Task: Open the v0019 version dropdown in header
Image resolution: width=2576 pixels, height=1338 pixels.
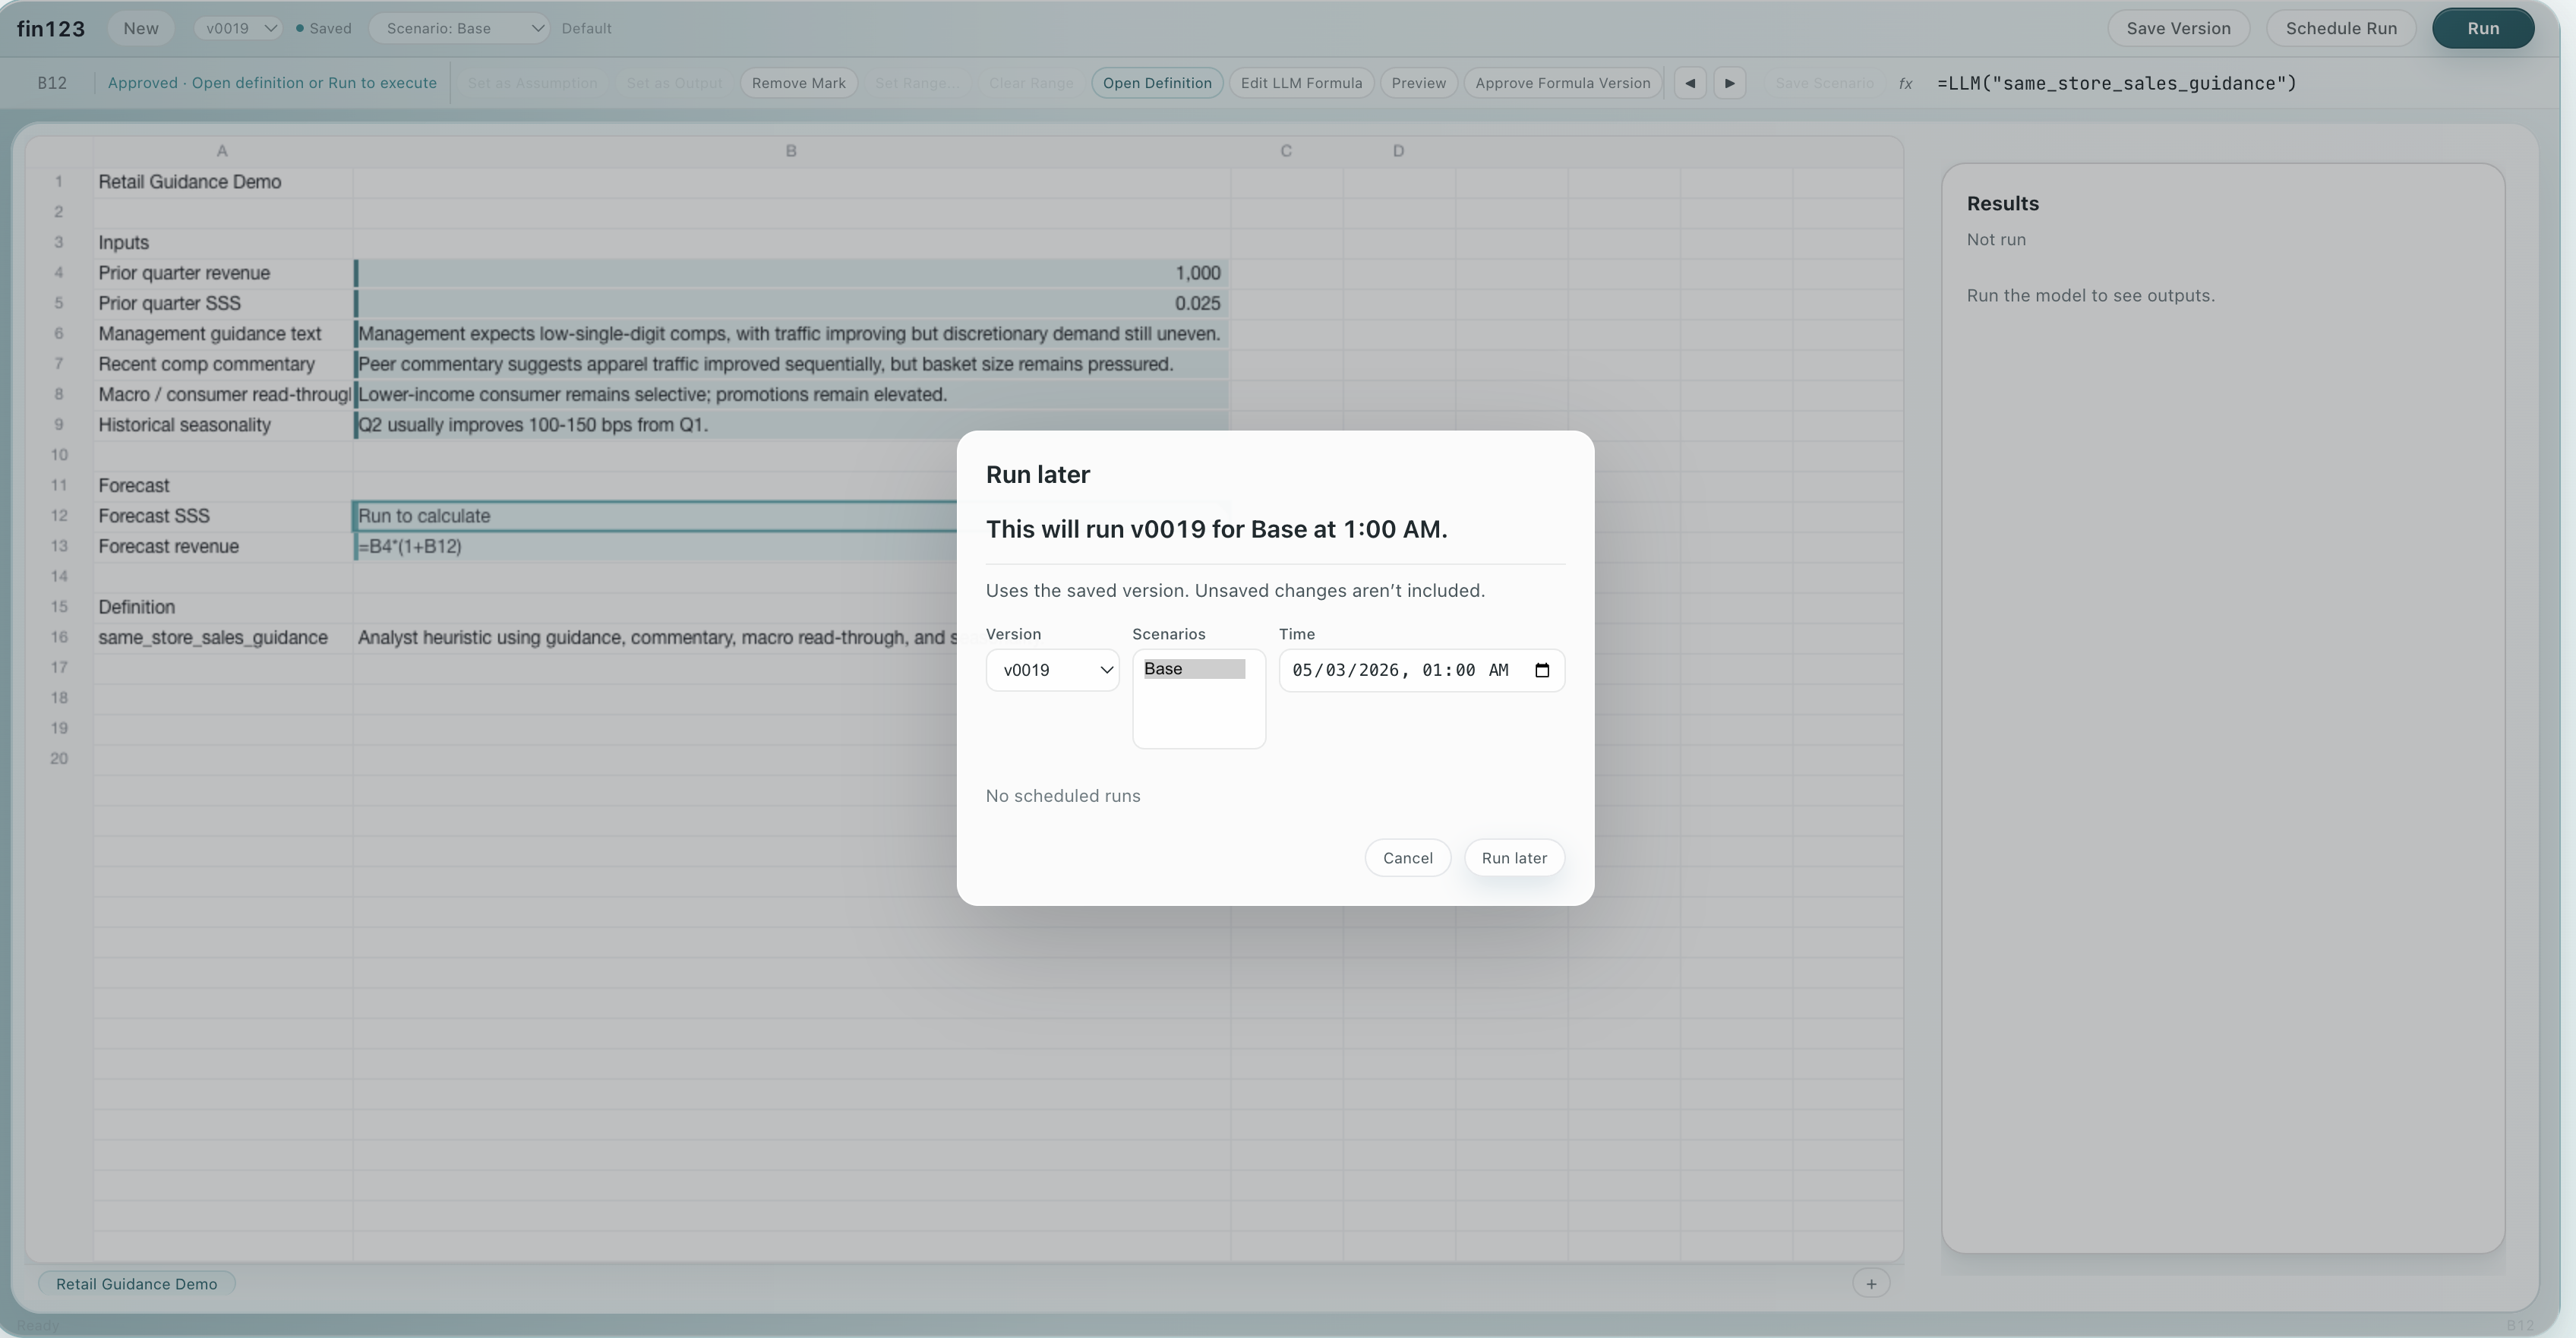Action: pos(239,28)
